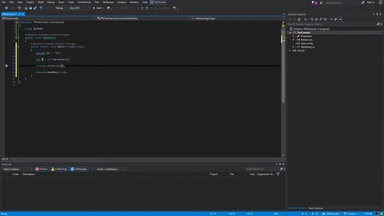Collapse the MainEntry class outlining region
The height and width of the screenshot is (216, 384).
point(18,38)
